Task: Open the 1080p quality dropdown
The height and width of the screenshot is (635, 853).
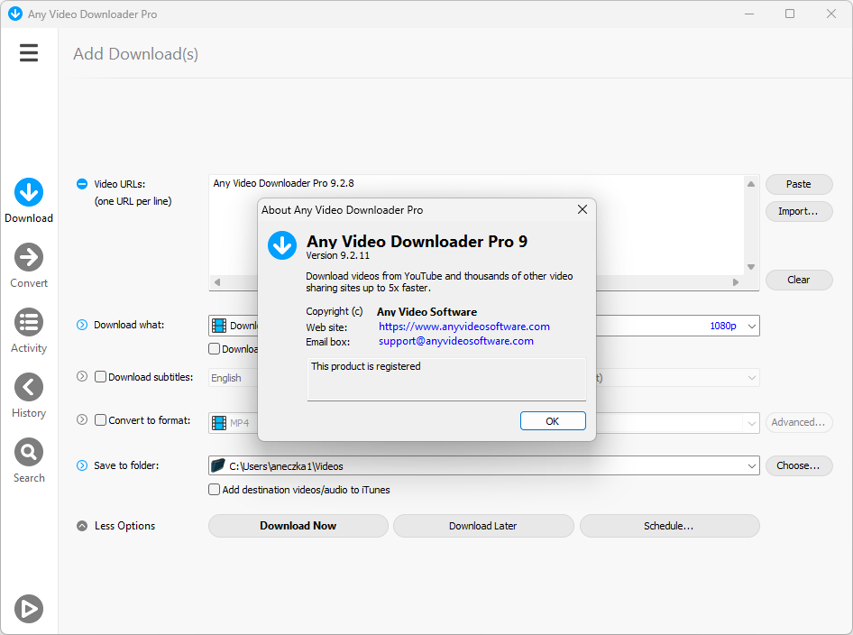Action: (x=751, y=326)
